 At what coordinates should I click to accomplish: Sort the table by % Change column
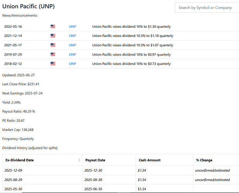(204, 160)
